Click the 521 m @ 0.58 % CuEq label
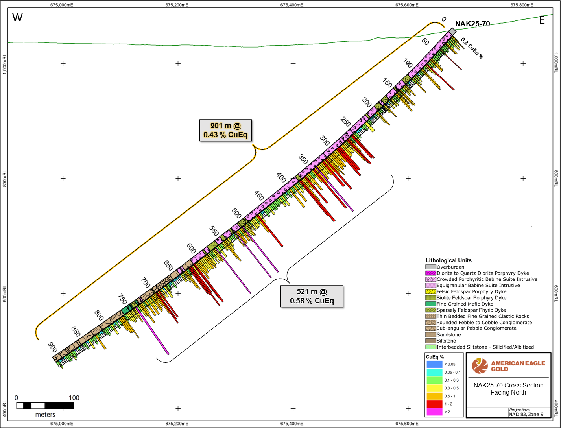 (312, 296)
